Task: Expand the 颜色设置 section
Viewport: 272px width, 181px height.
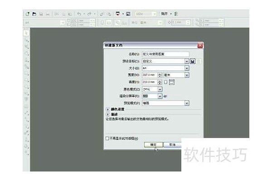Action: (x=108, y=110)
